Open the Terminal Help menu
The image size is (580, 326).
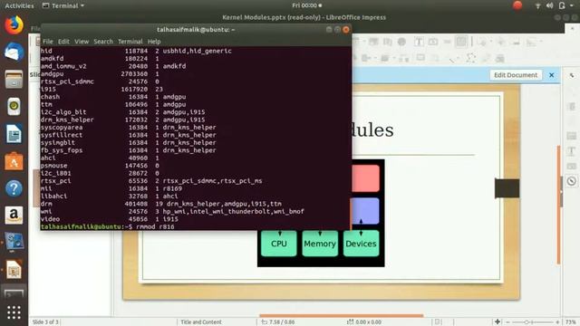click(x=154, y=42)
